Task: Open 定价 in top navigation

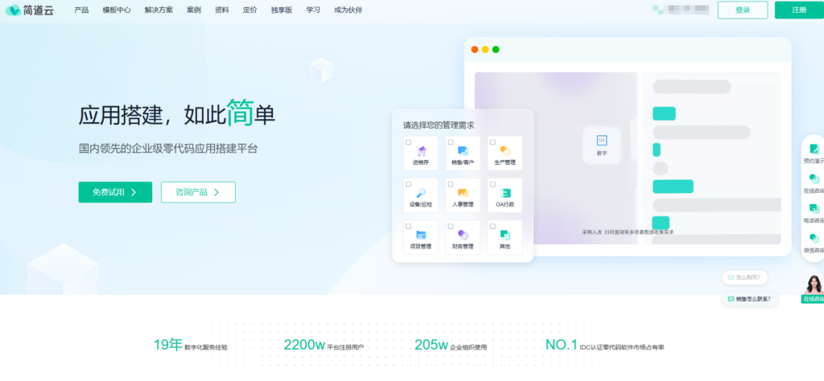Action: (x=250, y=10)
